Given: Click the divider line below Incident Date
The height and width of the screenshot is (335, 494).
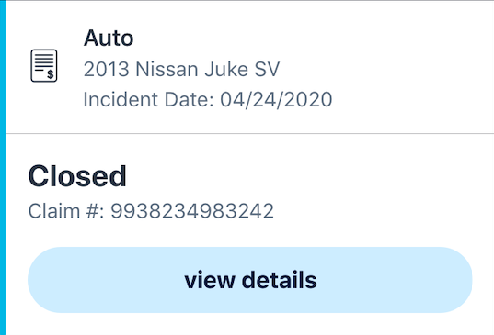Looking at the screenshot, I should click(x=249, y=134).
